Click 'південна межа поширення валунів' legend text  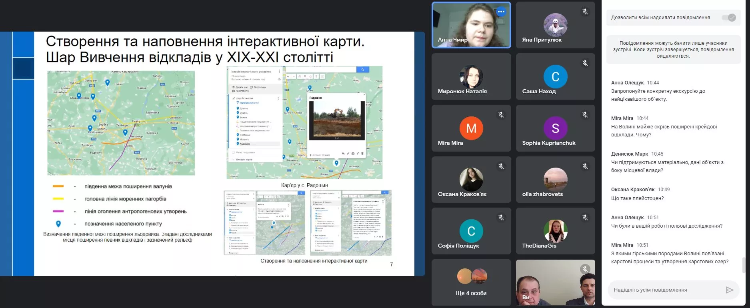(x=128, y=186)
